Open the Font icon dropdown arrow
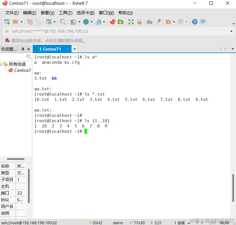 pyautogui.click(x=104, y=22)
